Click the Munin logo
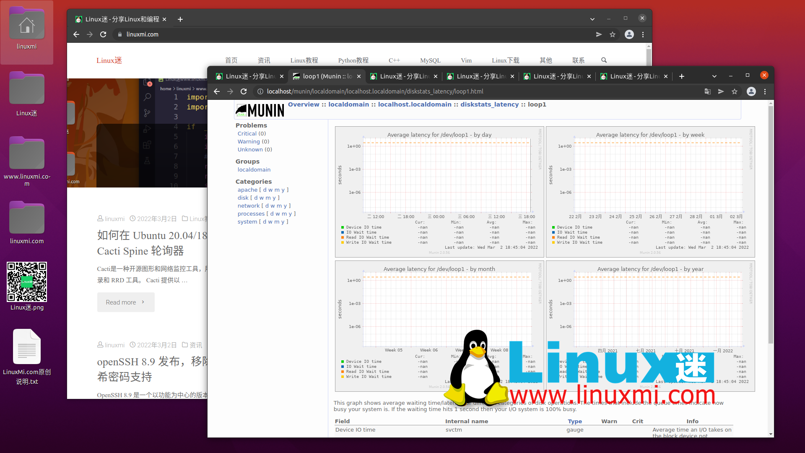The height and width of the screenshot is (453, 805). (260, 110)
